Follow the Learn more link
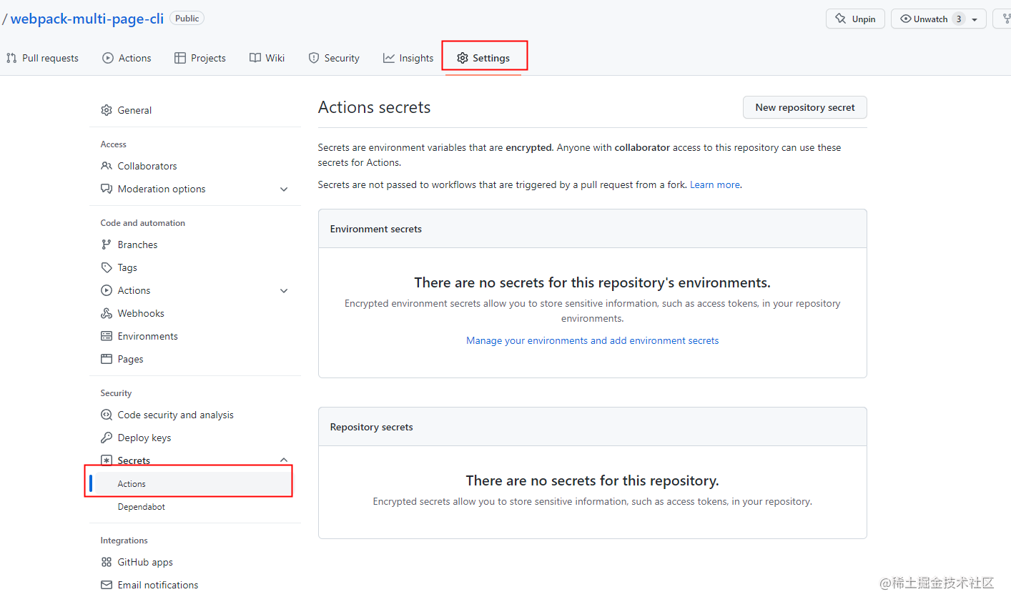 (714, 184)
